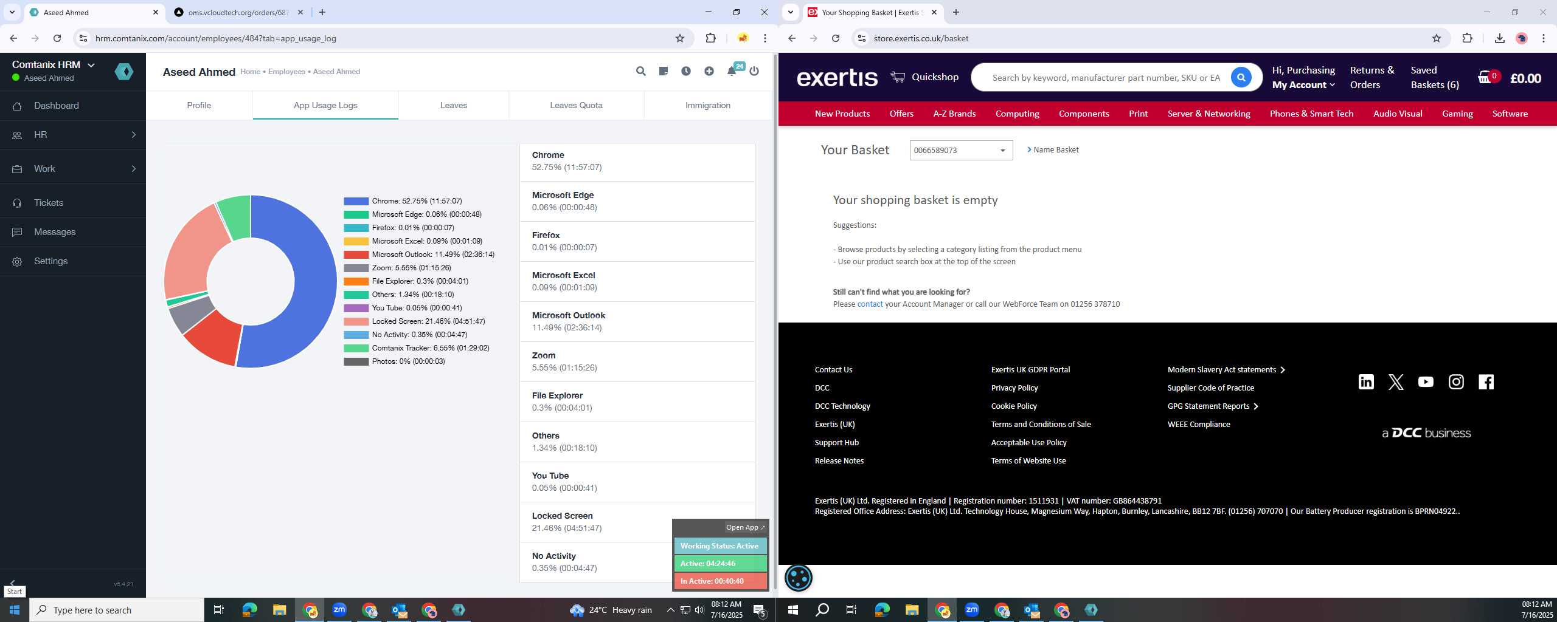
Task: Open the Leaves tab
Action: tap(454, 105)
